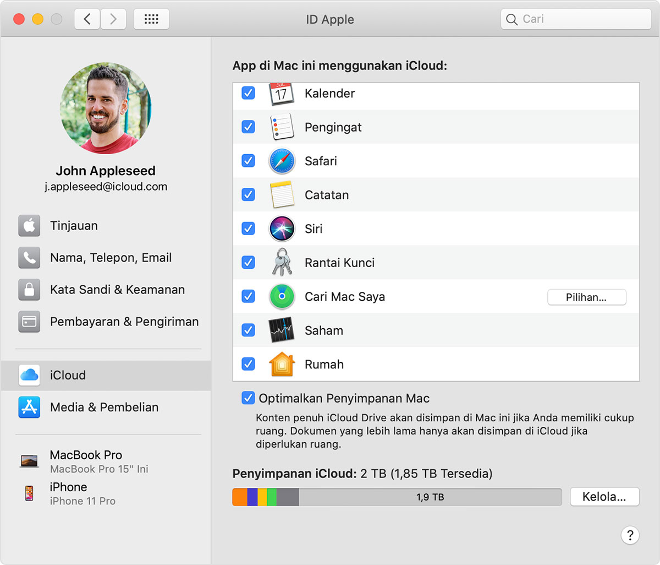Click John Appleseed's profile photo

106,108
